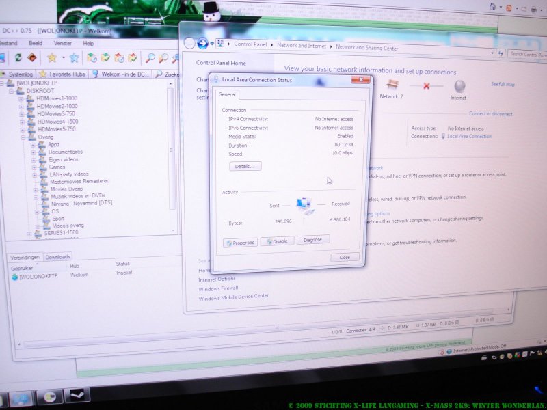Open Favorite Hubs via yellow star toolbar icon
Viewport: 547px width, 410px height.
[52, 57]
